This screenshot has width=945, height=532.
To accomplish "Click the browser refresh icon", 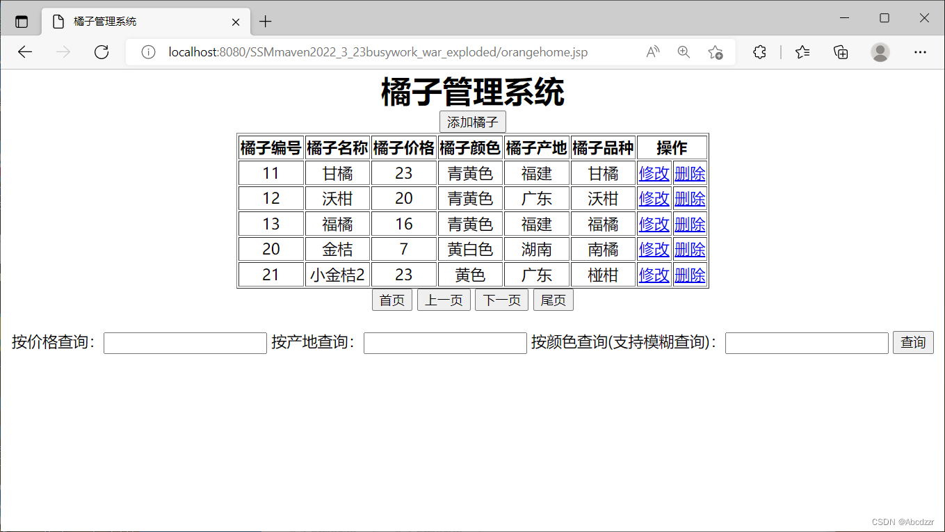I will click(102, 52).
